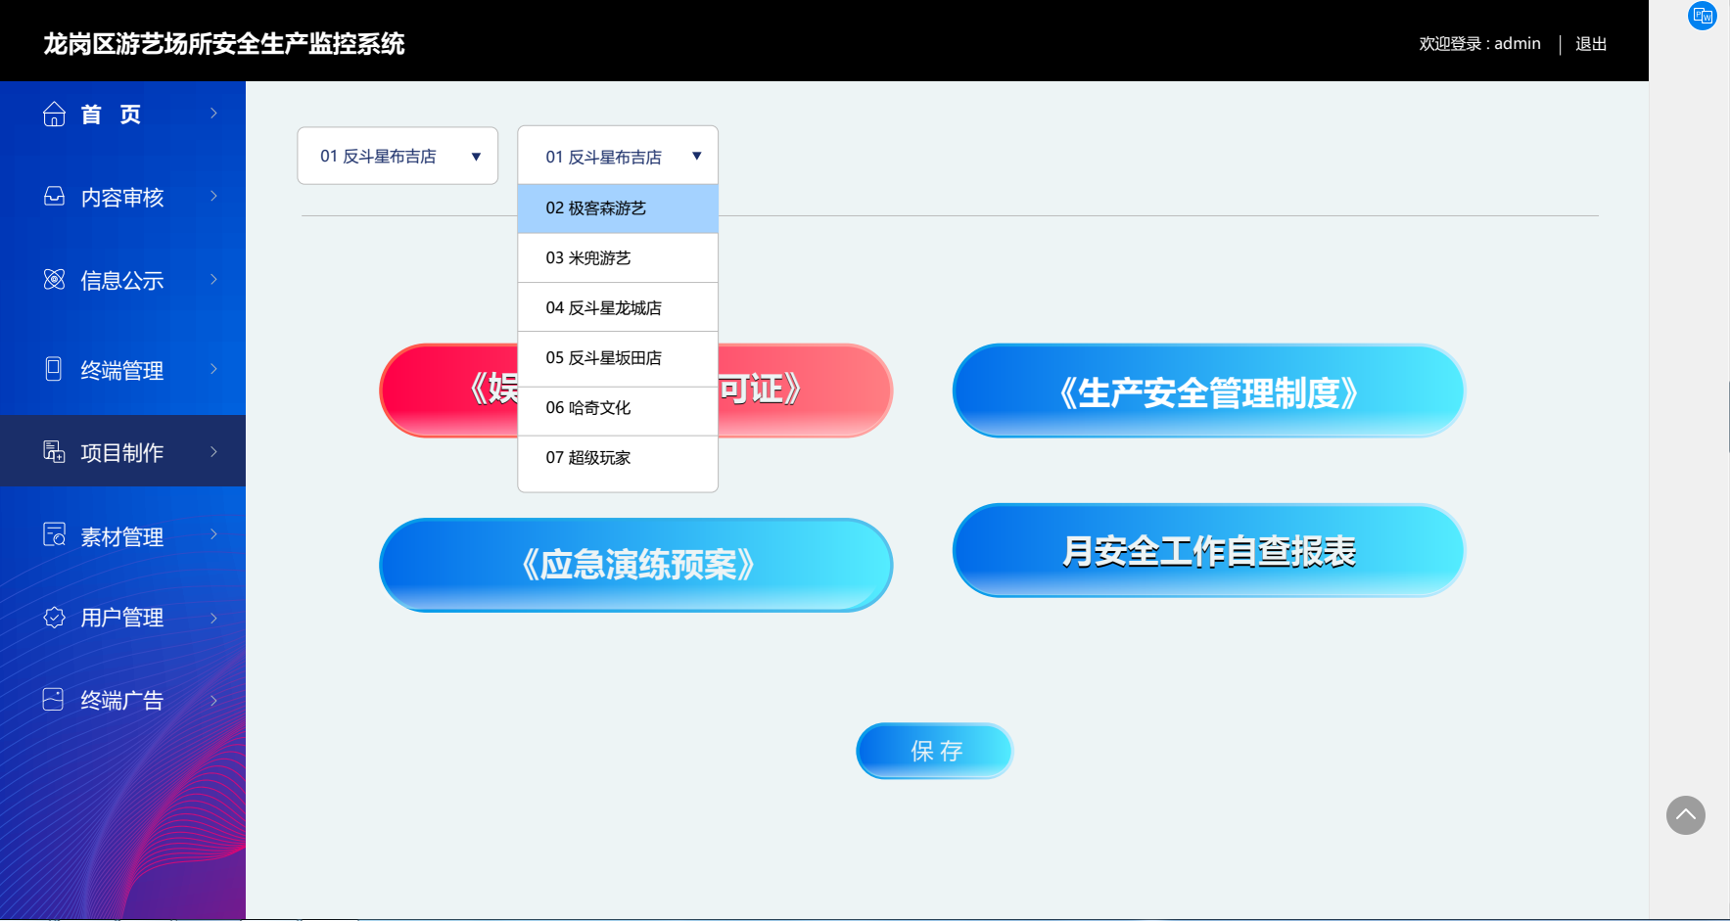Expand the 项目制作 chevron
1730x921 pixels.
click(x=213, y=451)
